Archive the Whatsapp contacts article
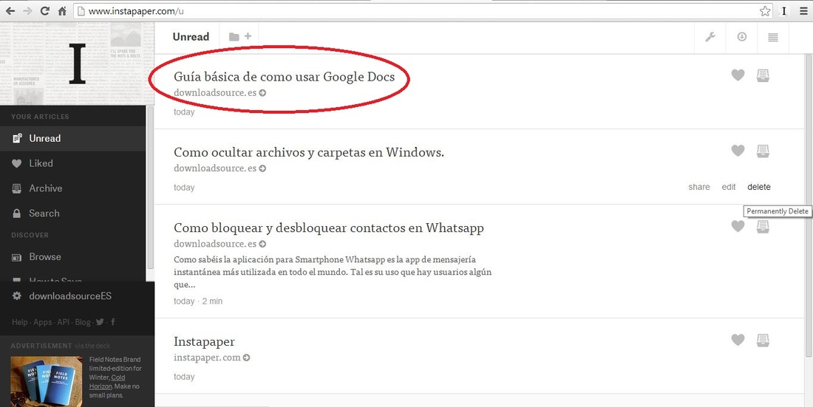813x407 pixels. (763, 227)
